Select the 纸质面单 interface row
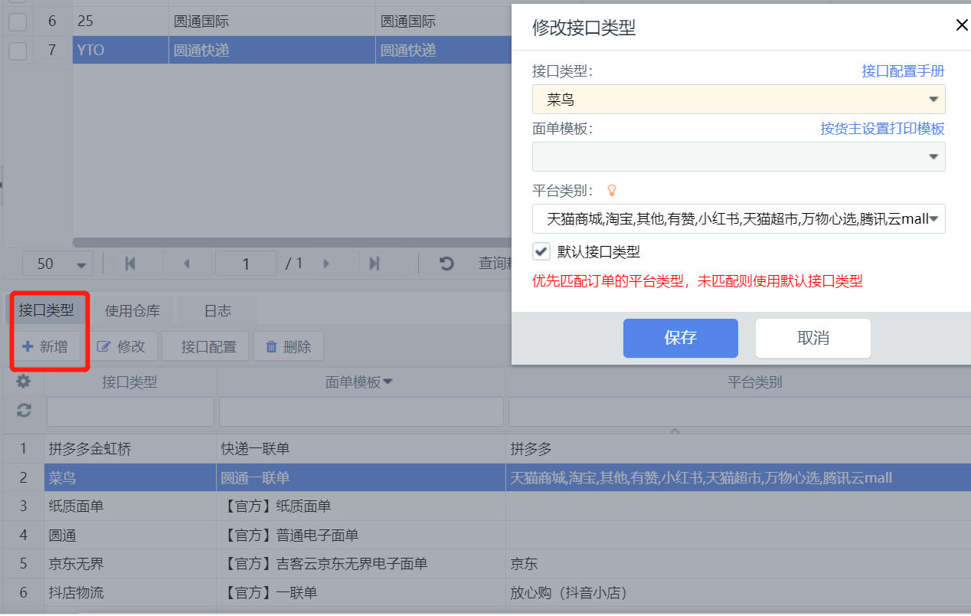Screen dimensions: 971x616 (x=485, y=506)
